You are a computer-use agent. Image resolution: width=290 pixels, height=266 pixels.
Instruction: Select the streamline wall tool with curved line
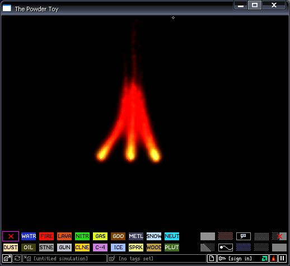coord(226,248)
